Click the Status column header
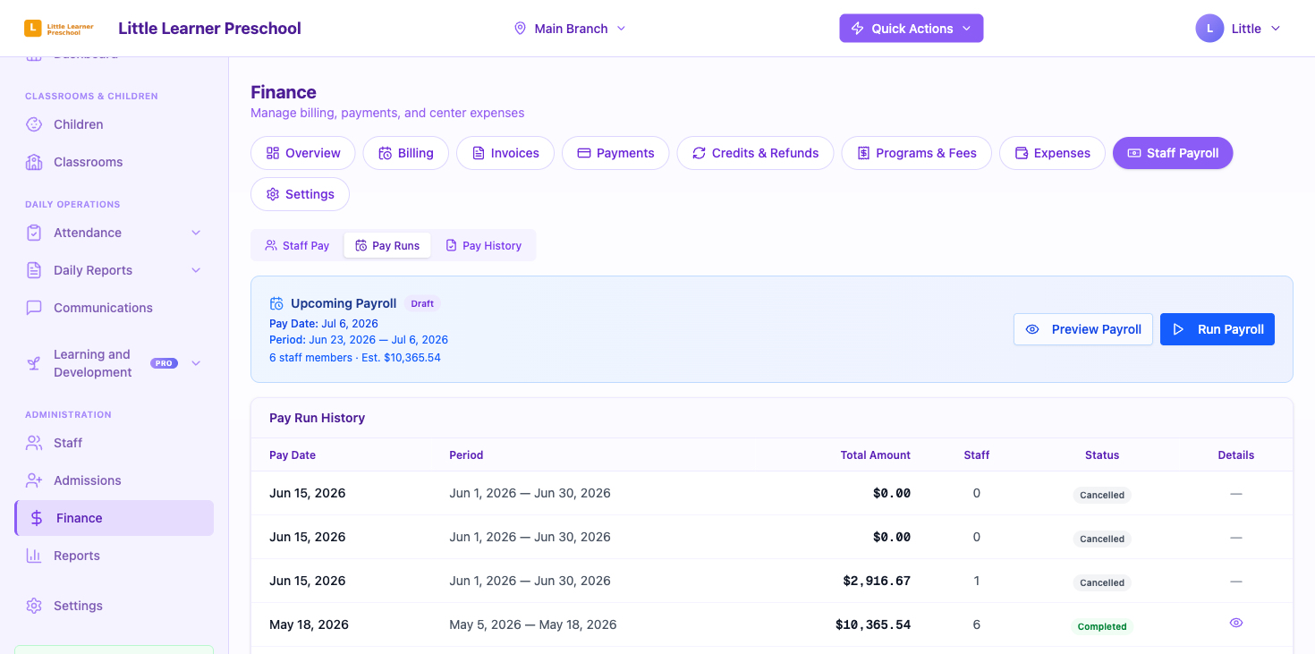Image resolution: width=1315 pixels, height=654 pixels. point(1102,455)
